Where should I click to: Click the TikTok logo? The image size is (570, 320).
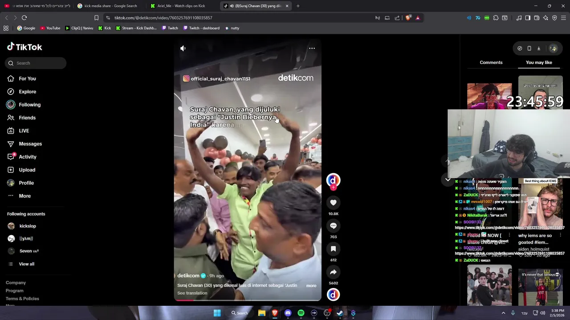(x=24, y=47)
